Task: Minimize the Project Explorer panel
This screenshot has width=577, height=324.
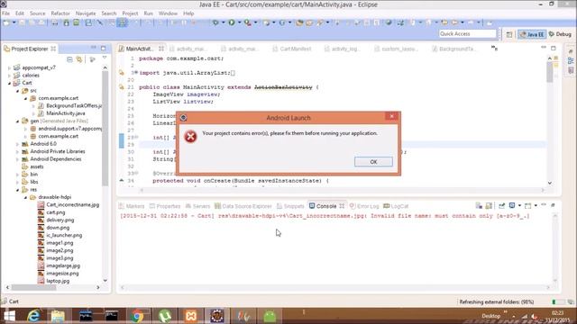Action: (x=94, y=48)
